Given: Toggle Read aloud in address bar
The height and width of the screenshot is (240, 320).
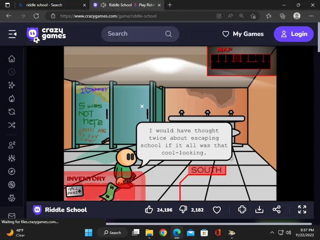Looking at the screenshot, I should pos(230,16).
